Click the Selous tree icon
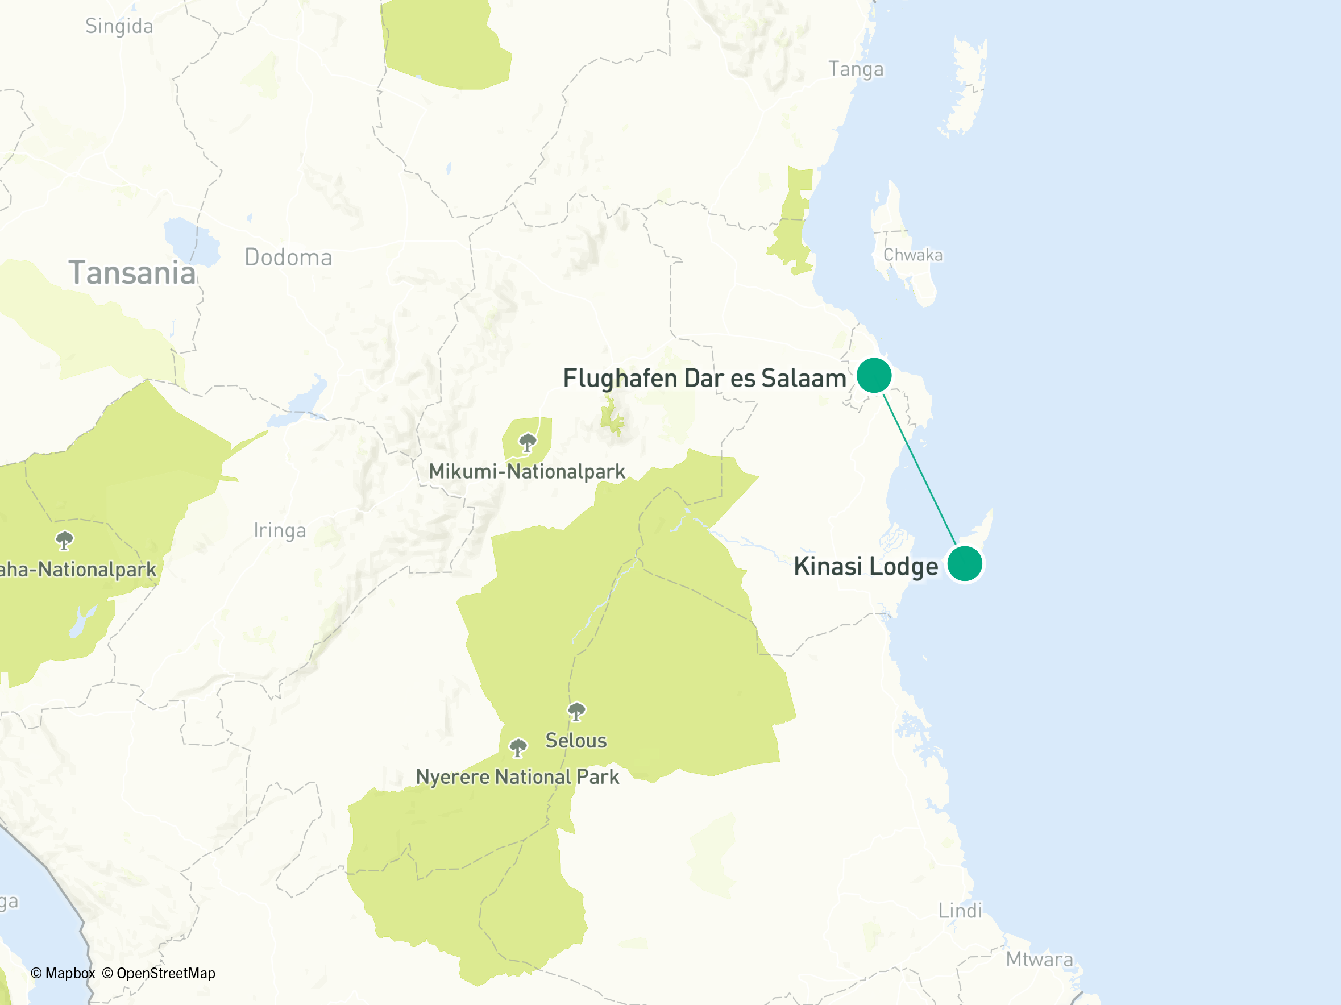Viewport: 1341px width, 1005px height. [576, 712]
